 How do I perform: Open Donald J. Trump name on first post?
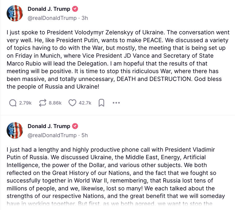(x=49, y=9)
